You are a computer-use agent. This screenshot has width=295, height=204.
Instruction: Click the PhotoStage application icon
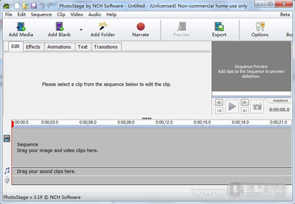(x=6, y=5)
